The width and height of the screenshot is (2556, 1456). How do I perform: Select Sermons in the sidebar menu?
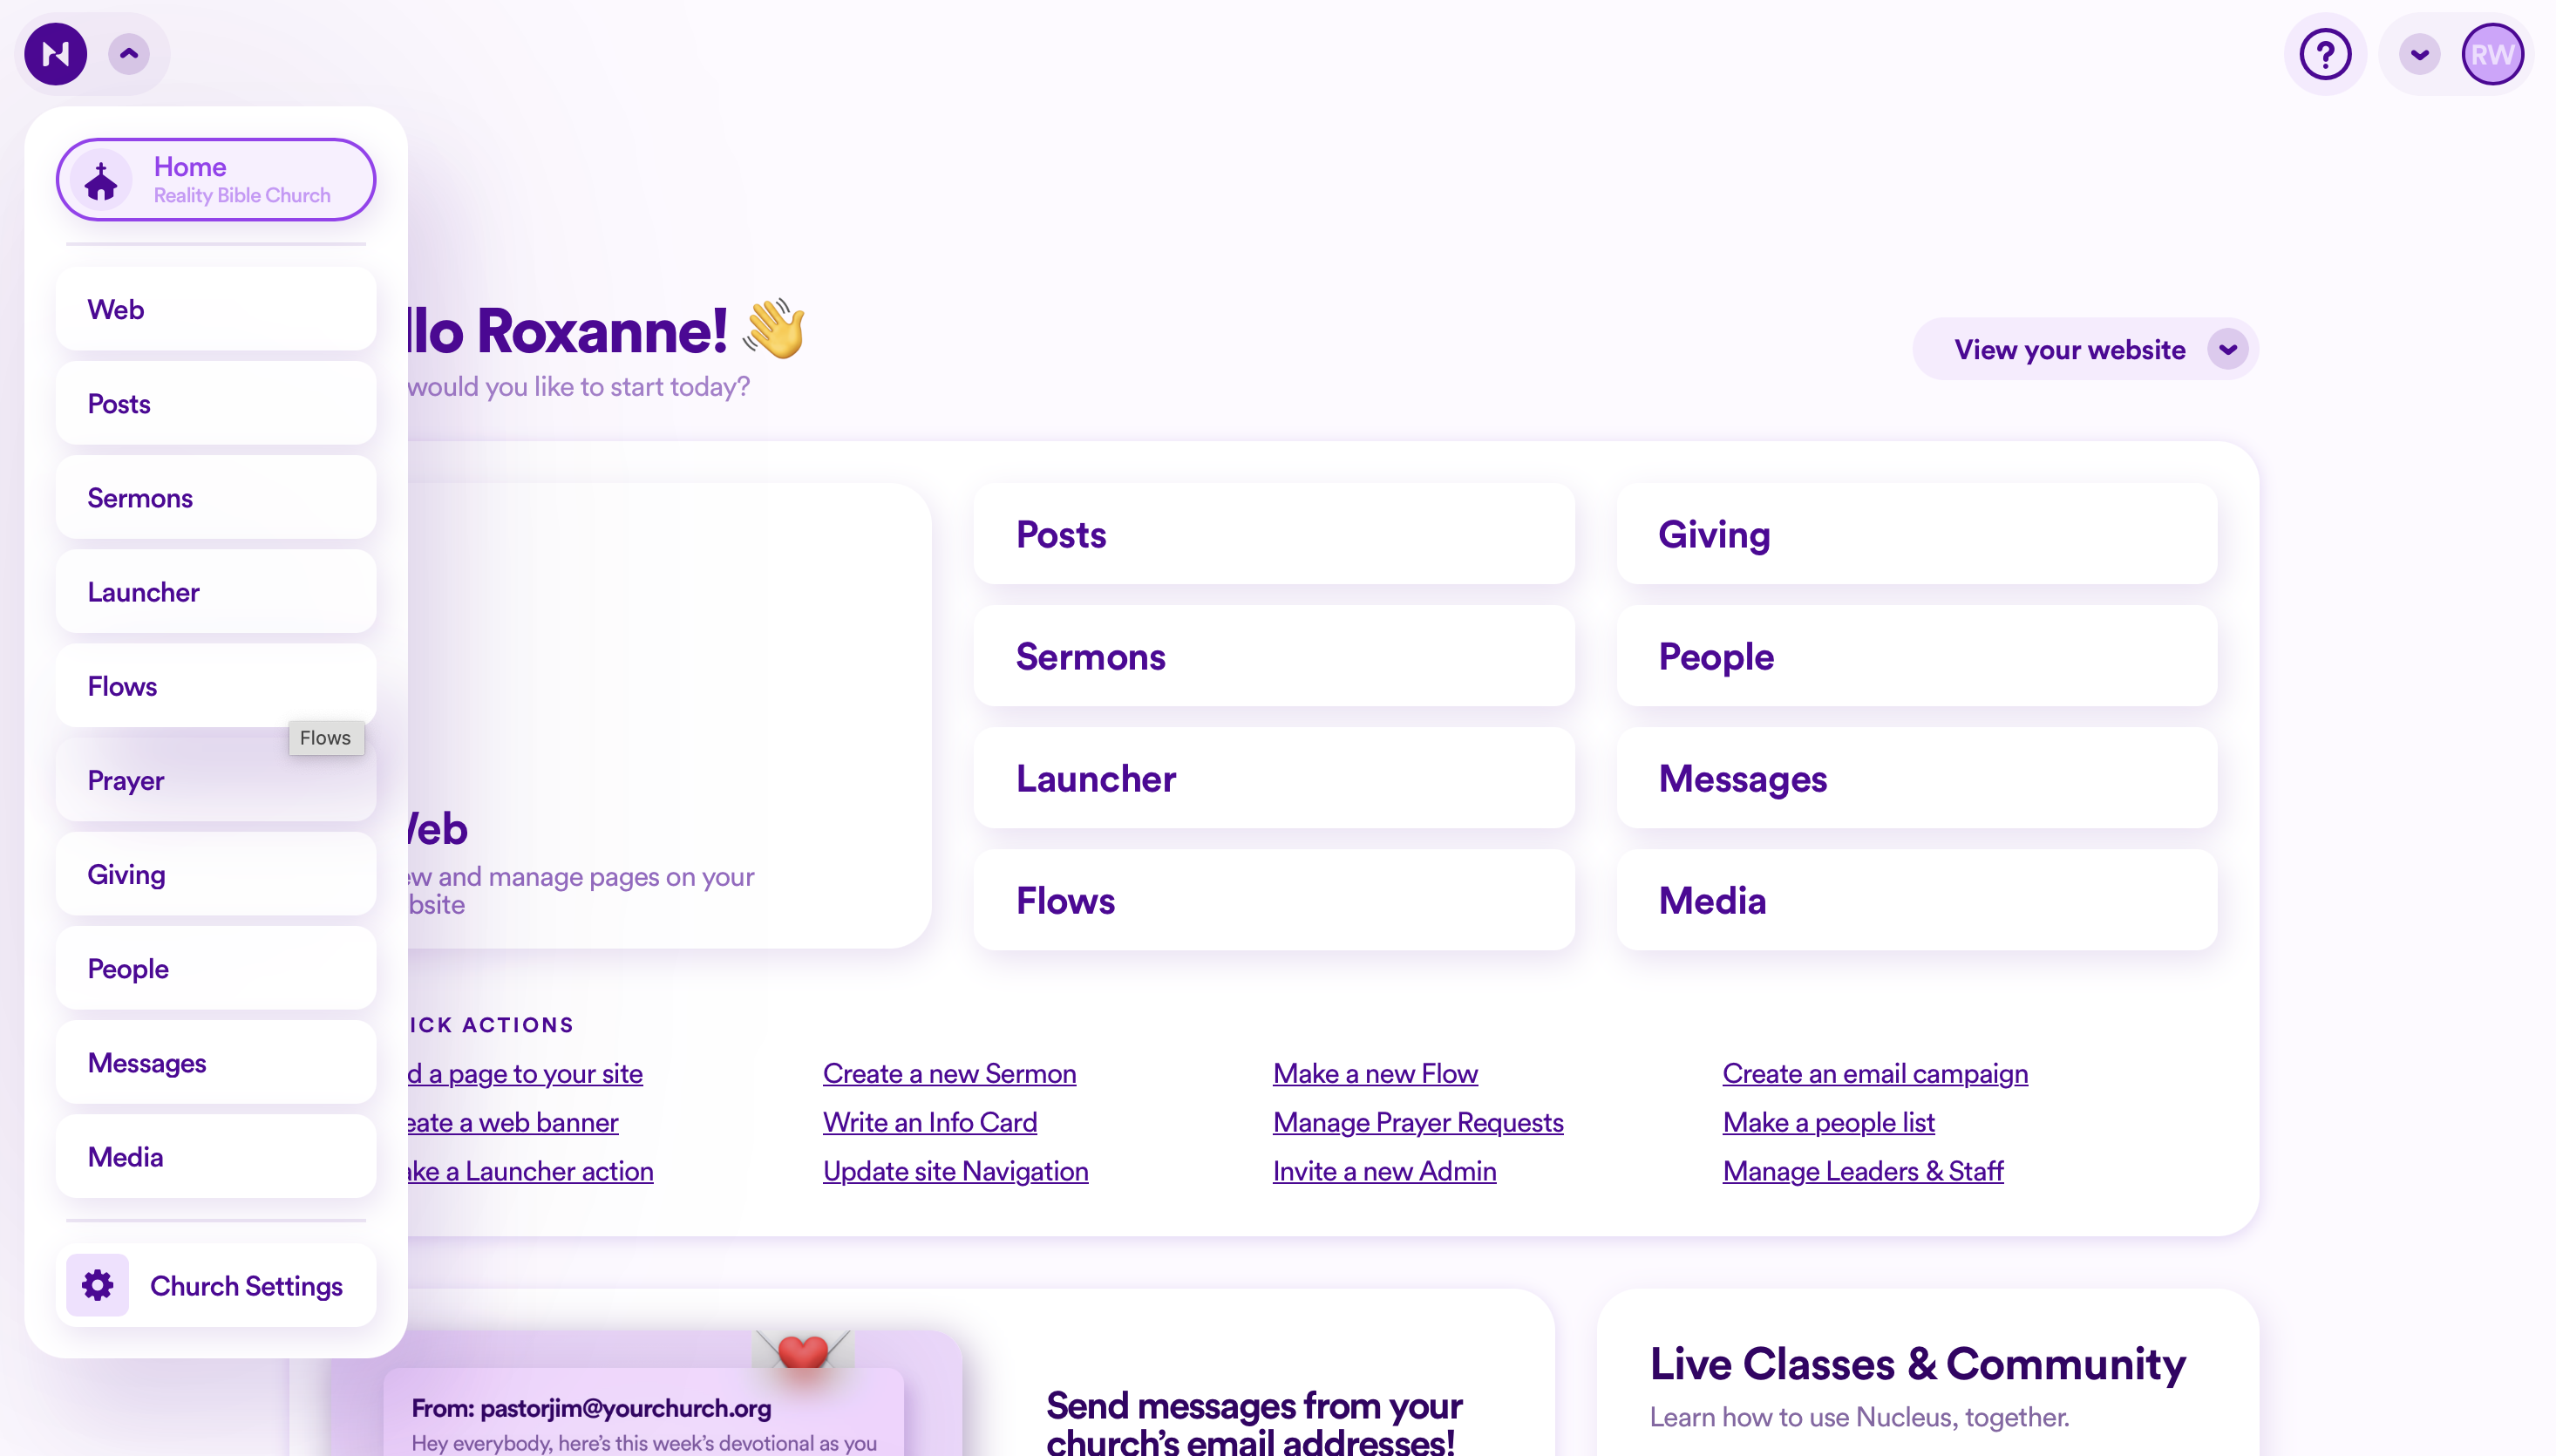[215, 498]
